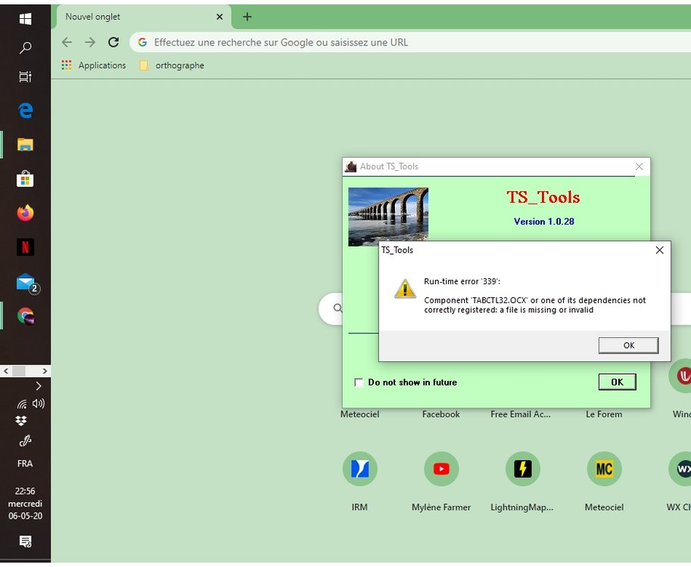Open Windows search from the taskbar
The width and height of the screenshot is (691, 567).
click(25, 48)
